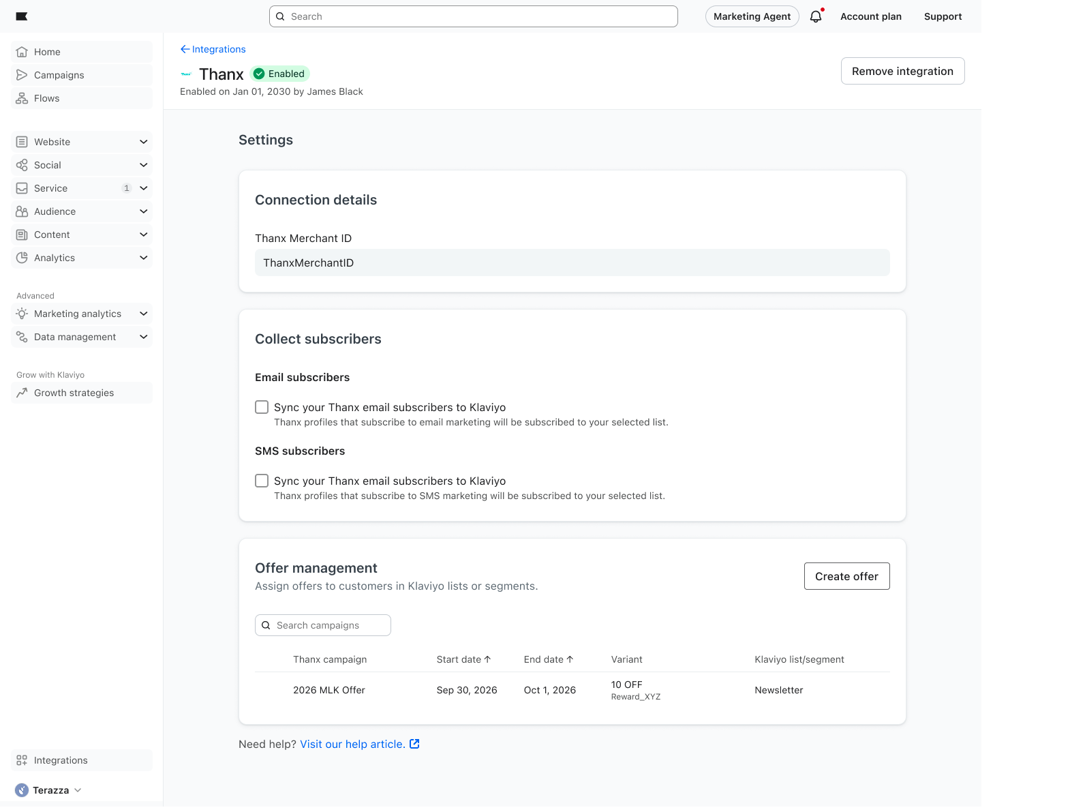Enable SMS subscribers sync checkbox
This screenshot has height=812, width=1070.
point(262,481)
